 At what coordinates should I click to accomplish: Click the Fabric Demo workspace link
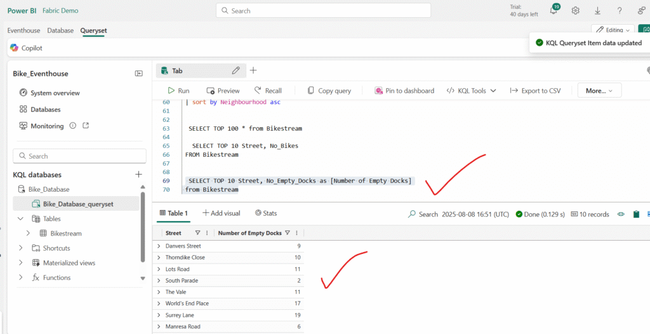tap(60, 10)
